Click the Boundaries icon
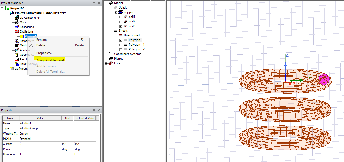Image resolution: width=344 pixels, height=162 pixels. coord(17,27)
